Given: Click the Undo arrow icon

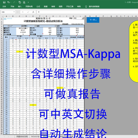Looking at the screenshot, I should 8,2.
